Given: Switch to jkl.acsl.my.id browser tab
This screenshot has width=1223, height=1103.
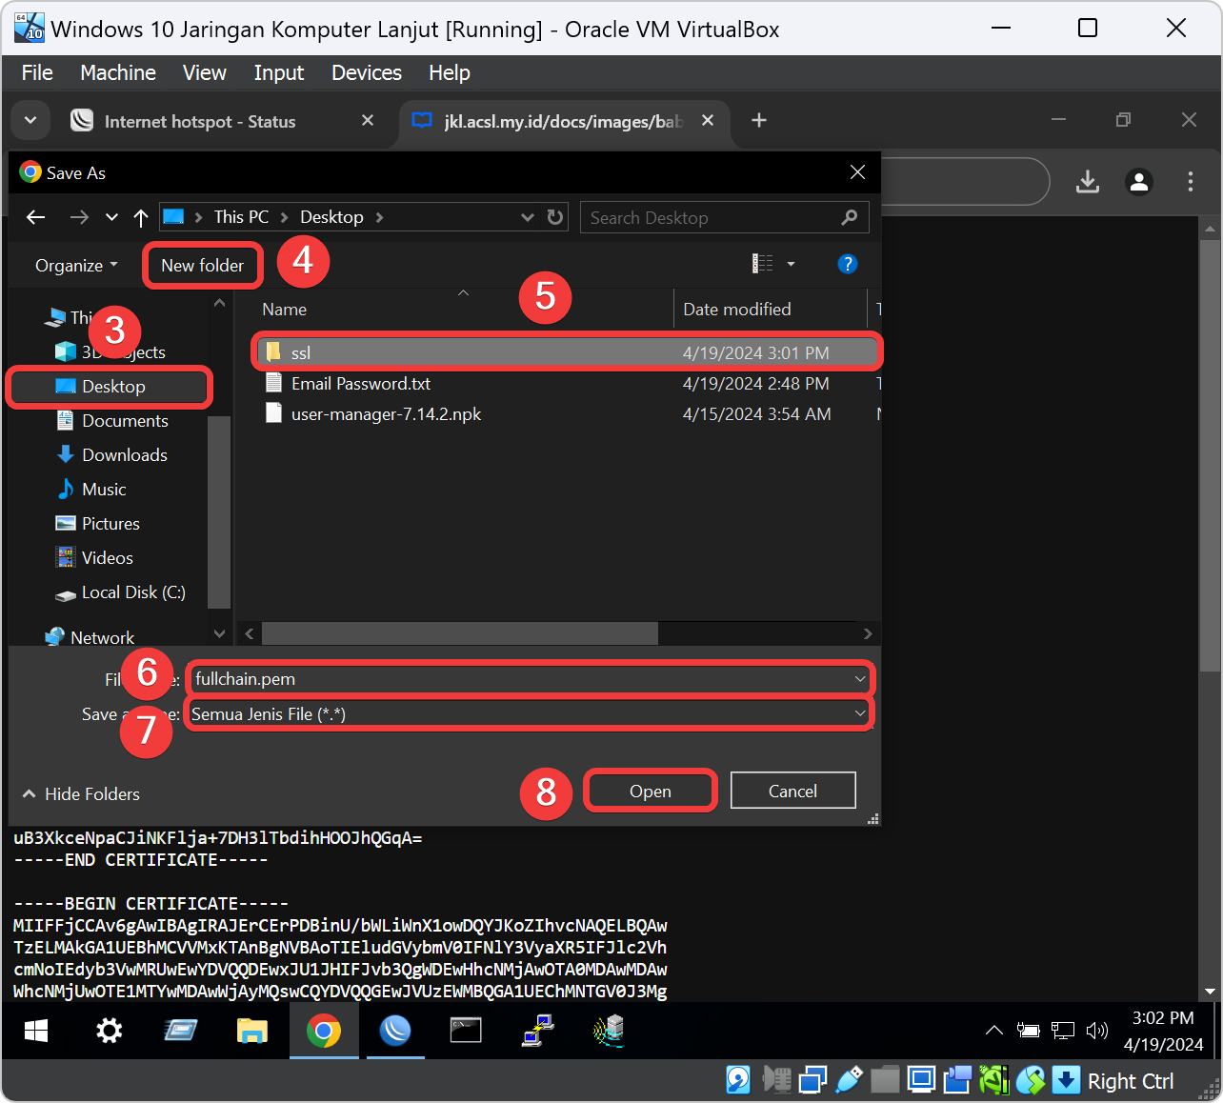Looking at the screenshot, I should (564, 121).
